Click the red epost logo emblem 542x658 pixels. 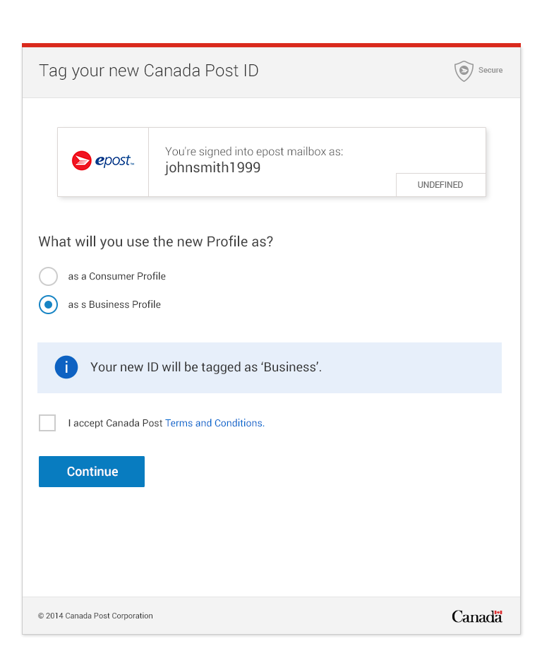click(x=81, y=161)
